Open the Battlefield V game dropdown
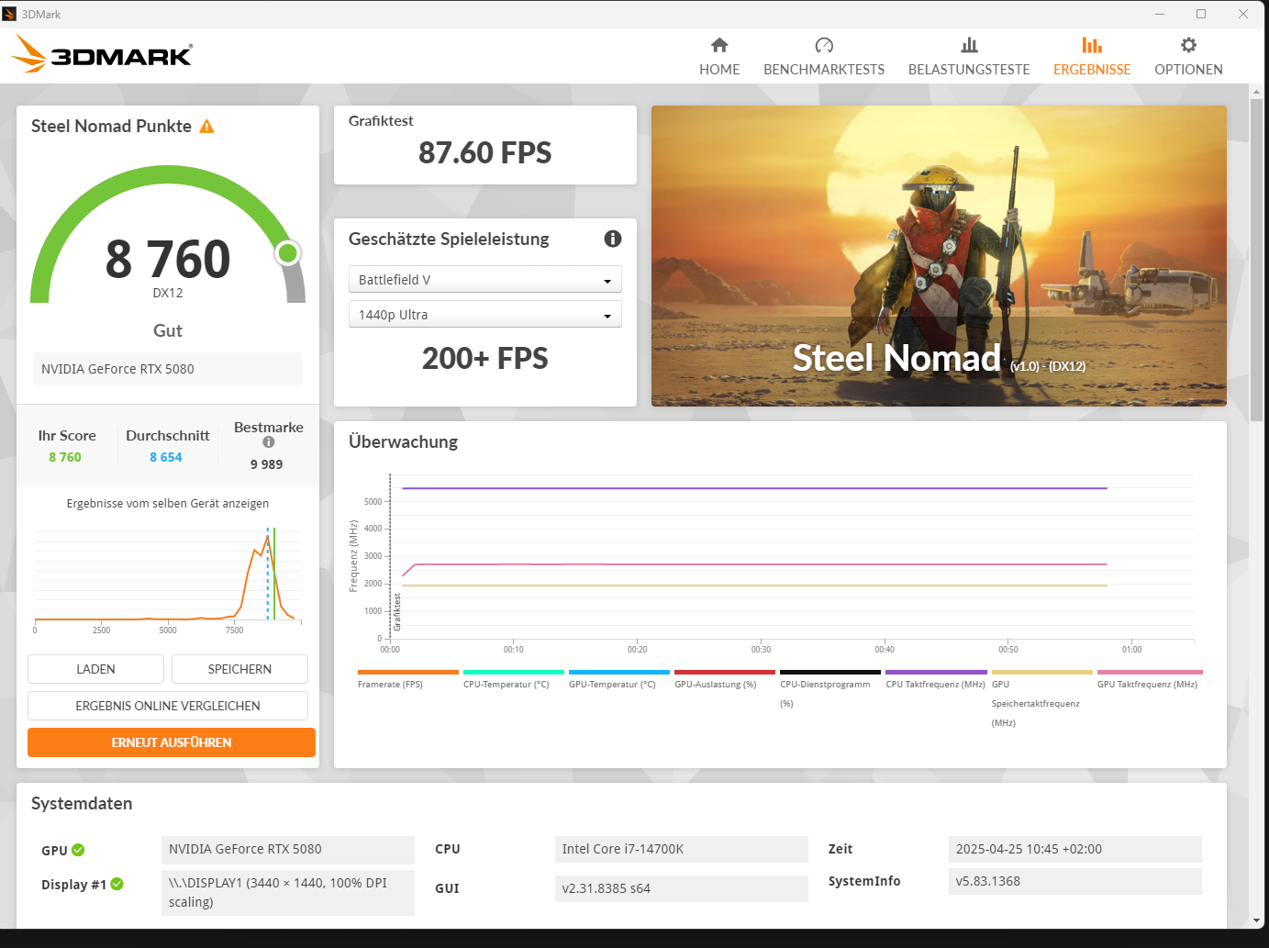Screen dimensions: 1269x948 click(x=485, y=279)
